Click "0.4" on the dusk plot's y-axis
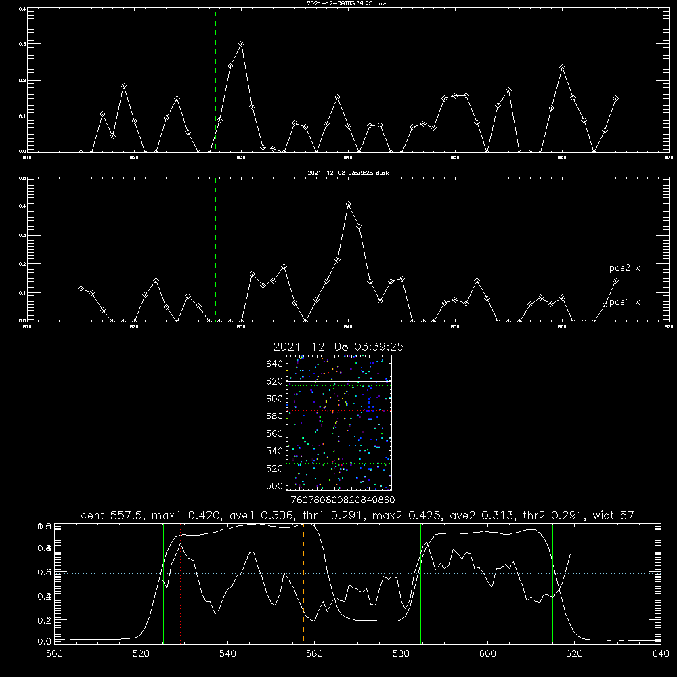Viewport: 677px width, 677px height. (22, 206)
